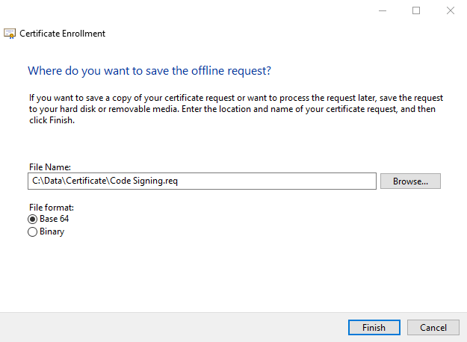Place cursor after 'Code Signing.req' text
Viewport: 467px width, 342px height.
coord(178,181)
